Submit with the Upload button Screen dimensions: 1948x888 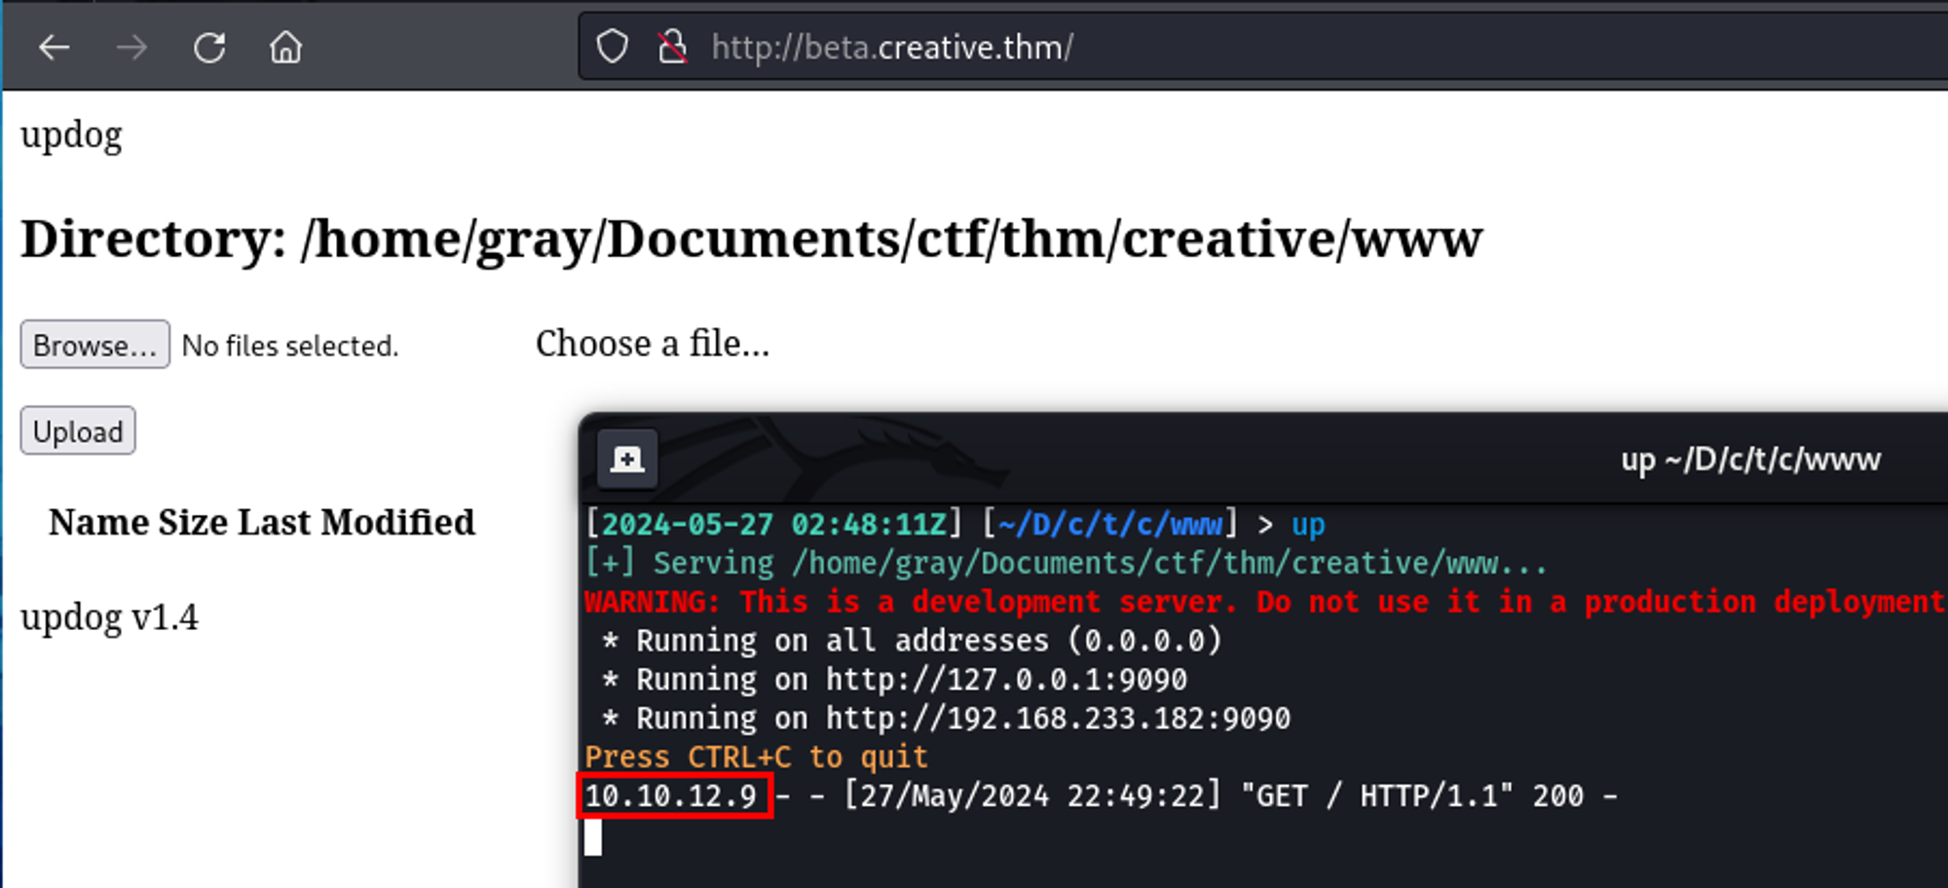[78, 430]
